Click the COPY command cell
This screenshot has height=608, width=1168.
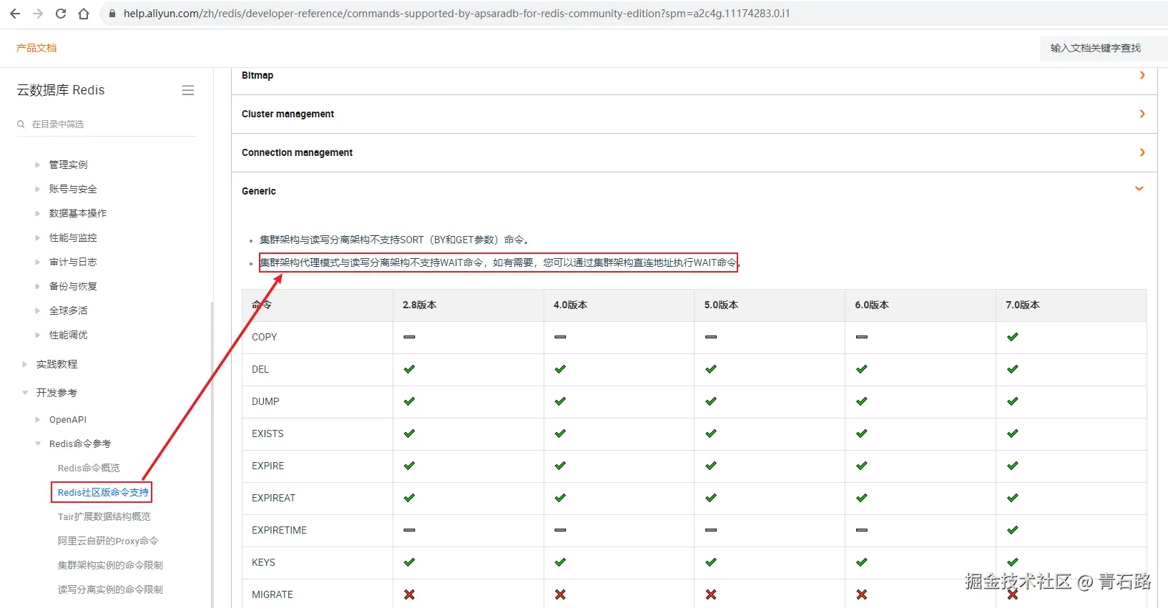tap(318, 337)
